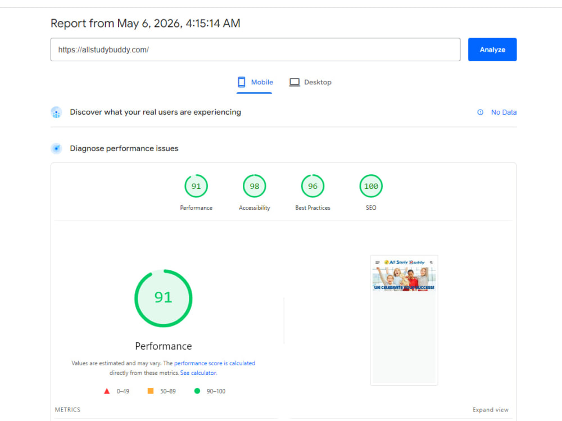Screen dimensions: 562x421
Task: Select the SEO 100 score gauge
Action: [x=371, y=185]
